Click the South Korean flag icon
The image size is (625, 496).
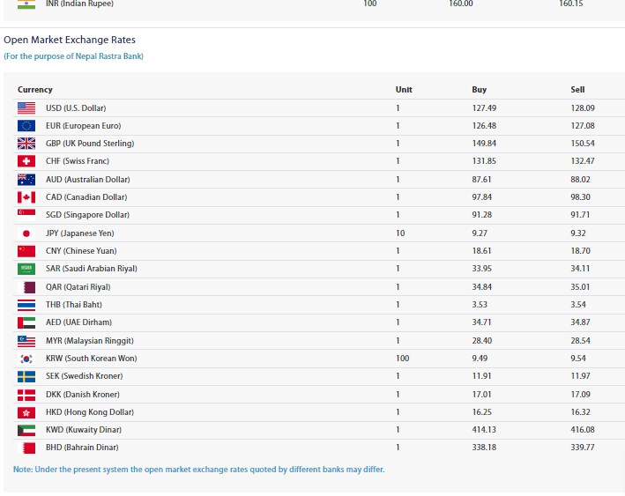coord(26,359)
